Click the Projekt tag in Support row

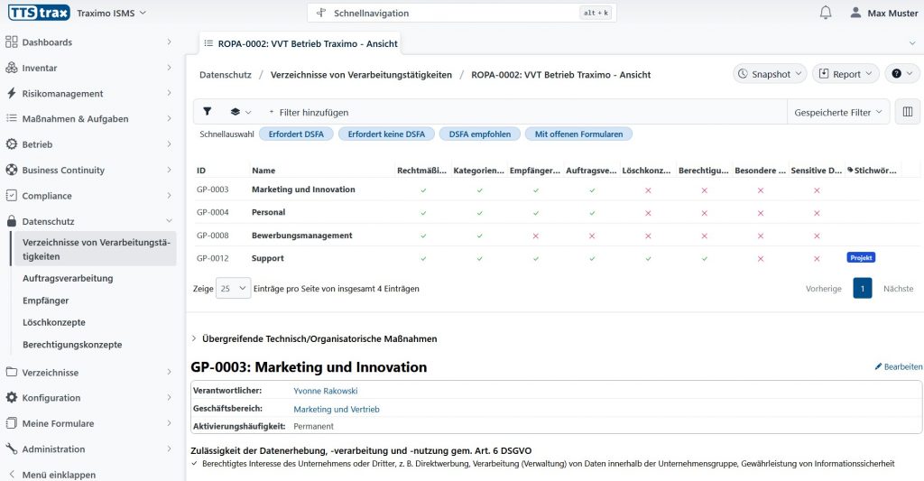861,257
